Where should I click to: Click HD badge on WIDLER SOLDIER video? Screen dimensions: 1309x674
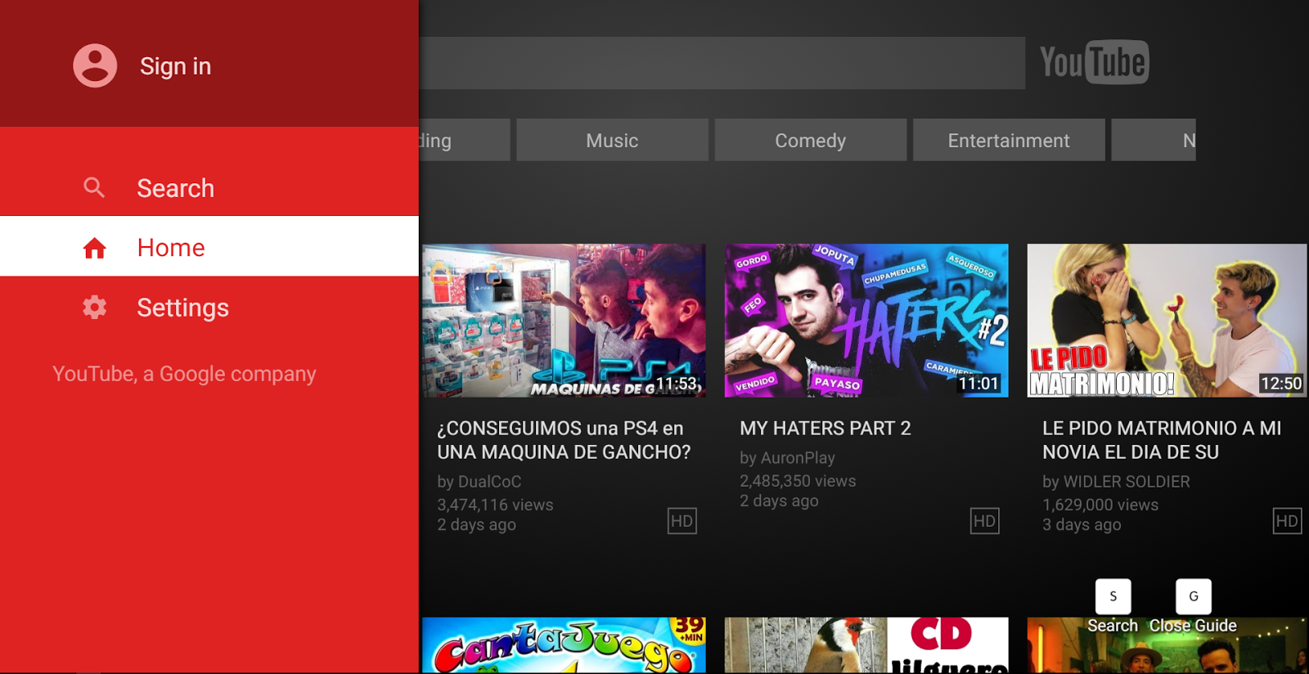(x=1287, y=521)
